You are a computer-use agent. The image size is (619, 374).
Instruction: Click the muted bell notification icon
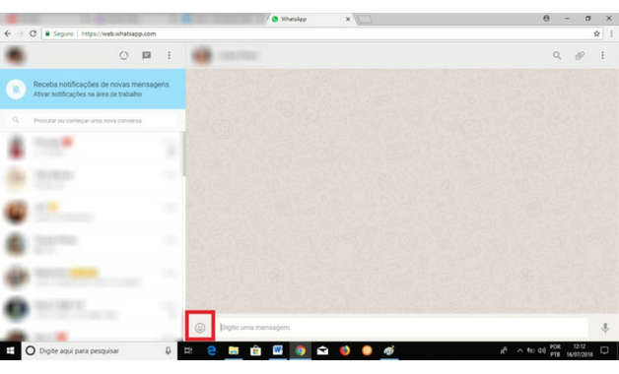pyautogui.click(x=16, y=89)
